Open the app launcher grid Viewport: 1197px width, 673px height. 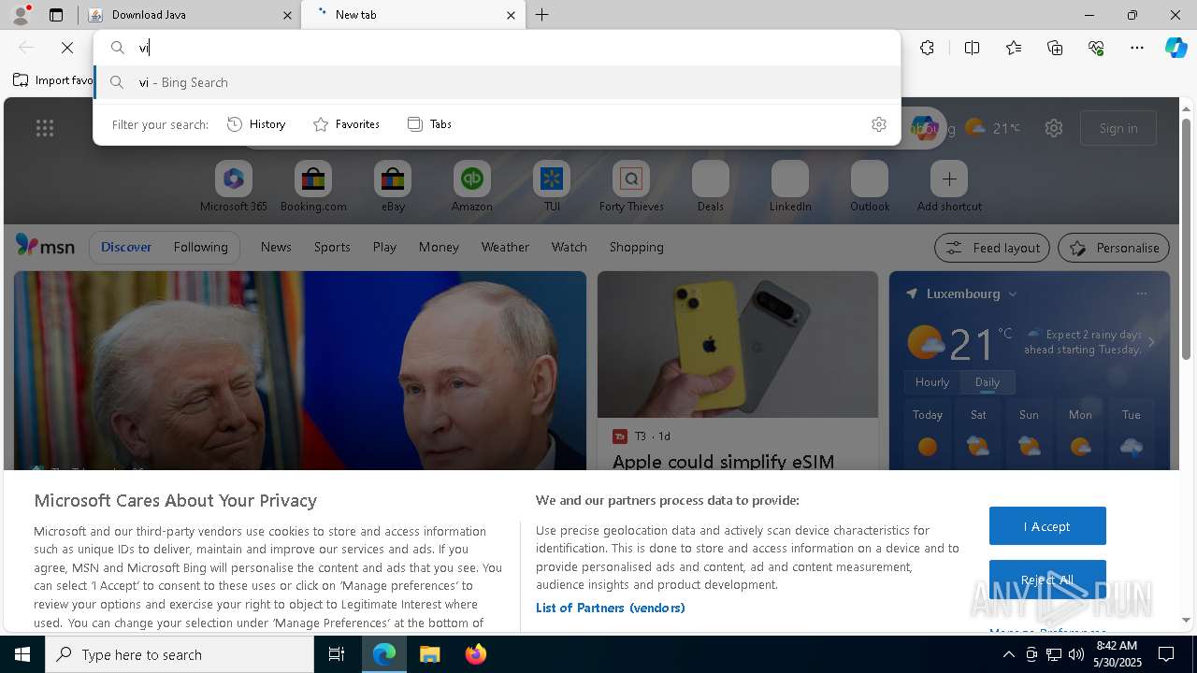pyautogui.click(x=45, y=128)
